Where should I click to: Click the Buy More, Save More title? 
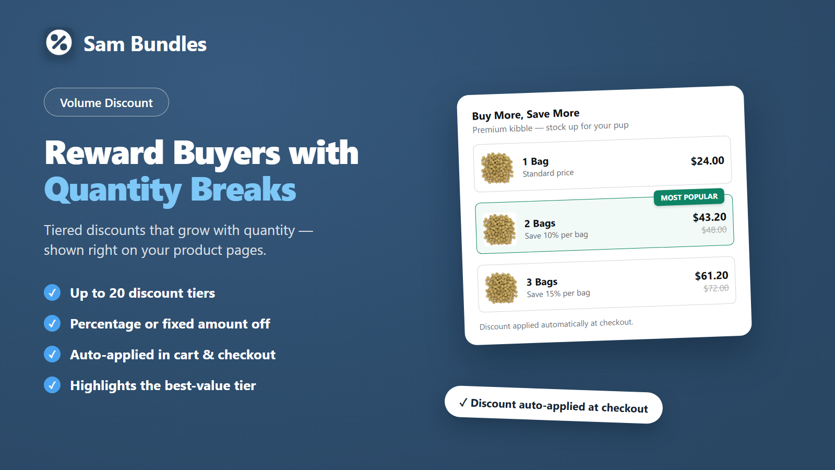coord(526,114)
